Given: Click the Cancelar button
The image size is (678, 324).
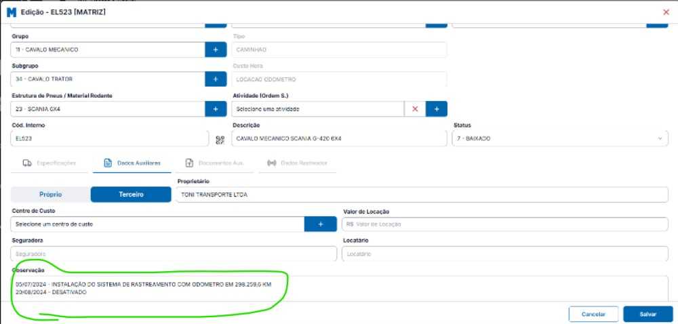Looking at the screenshot, I should pyautogui.click(x=593, y=314).
